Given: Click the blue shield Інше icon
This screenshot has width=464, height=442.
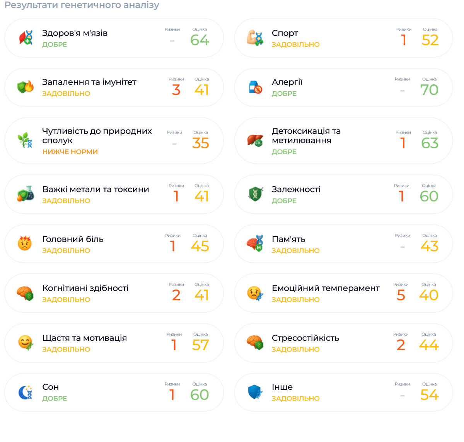Looking at the screenshot, I should [x=255, y=392].
